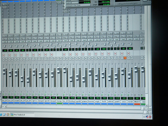
Task: Select the lcmp track name
Action: [x=59, y=101]
